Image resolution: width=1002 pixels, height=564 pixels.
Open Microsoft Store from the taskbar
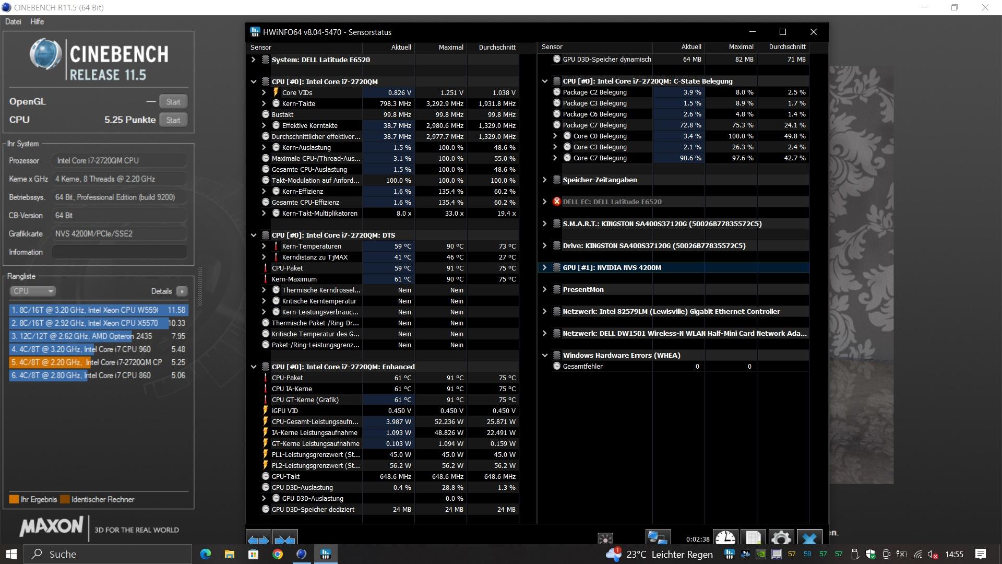(254, 554)
